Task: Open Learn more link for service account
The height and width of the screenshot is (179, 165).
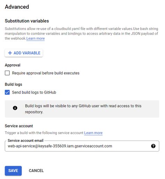Action: click(93, 133)
